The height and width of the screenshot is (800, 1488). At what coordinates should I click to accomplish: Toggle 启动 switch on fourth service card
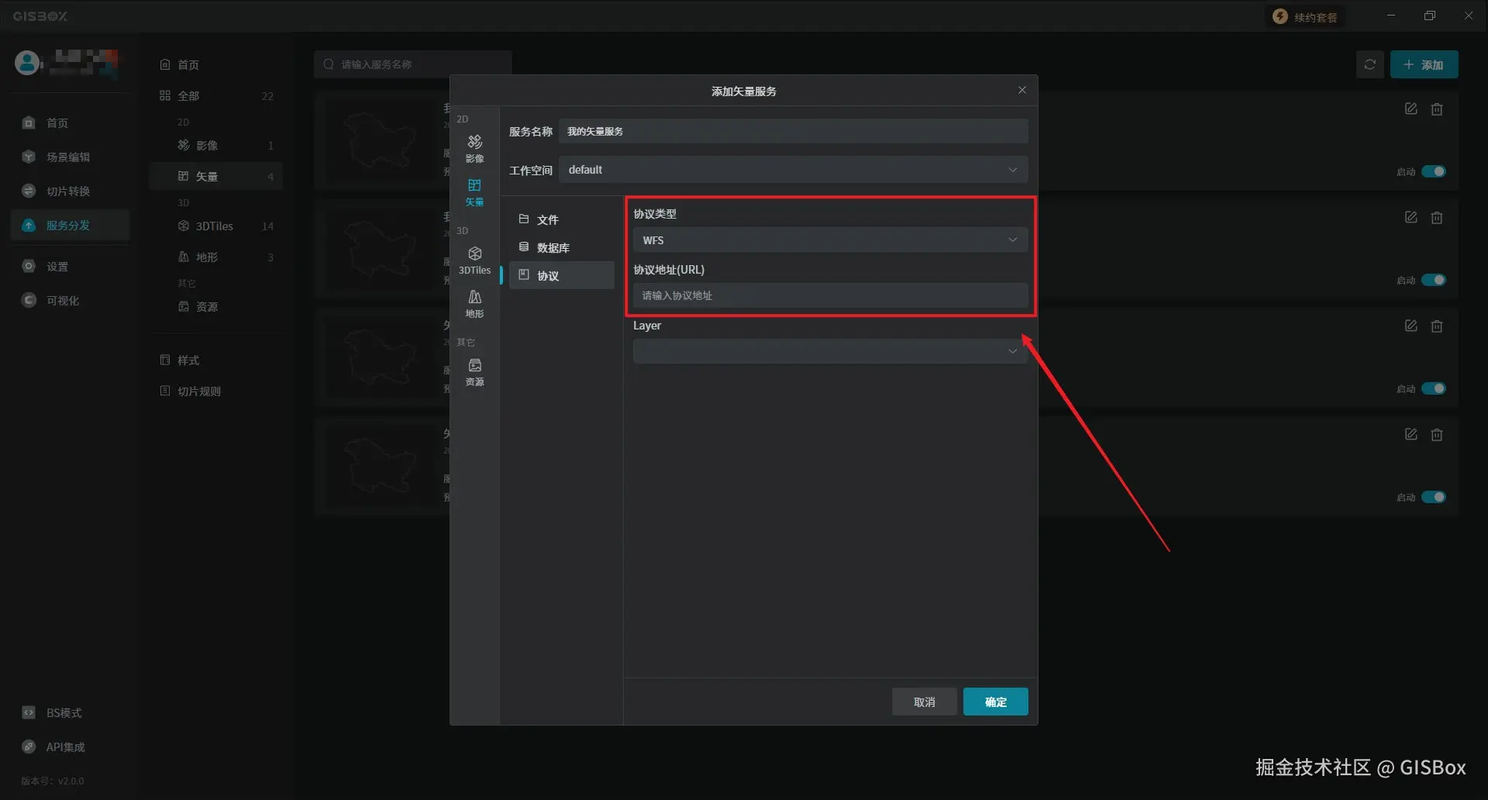tap(1434, 497)
